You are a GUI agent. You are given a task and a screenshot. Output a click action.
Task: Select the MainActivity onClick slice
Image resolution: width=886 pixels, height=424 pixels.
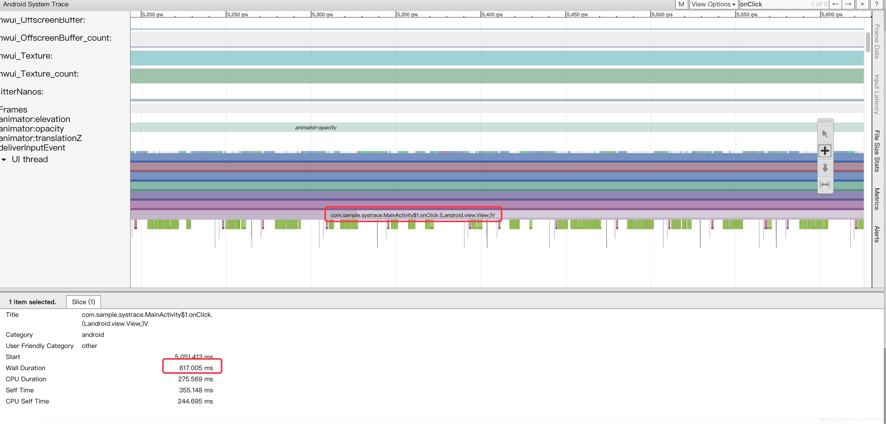click(x=413, y=215)
